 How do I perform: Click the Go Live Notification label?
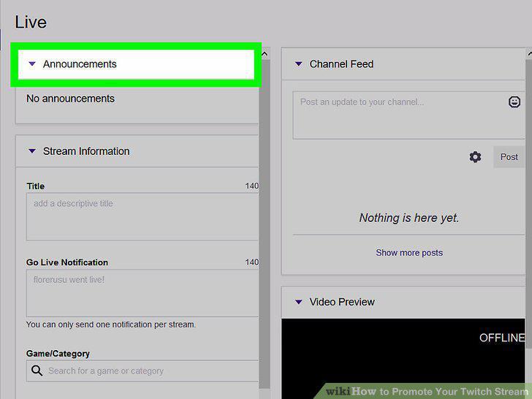(x=66, y=262)
